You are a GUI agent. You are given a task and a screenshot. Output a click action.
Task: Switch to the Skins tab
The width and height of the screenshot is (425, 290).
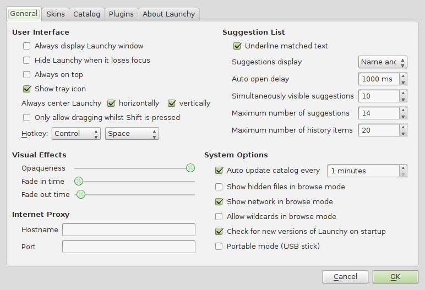(x=55, y=14)
